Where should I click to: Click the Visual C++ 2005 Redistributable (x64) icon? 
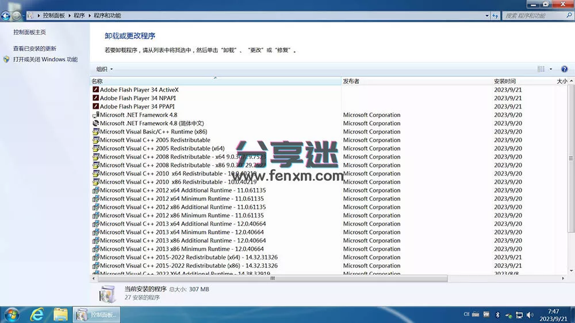[x=95, y=148]
